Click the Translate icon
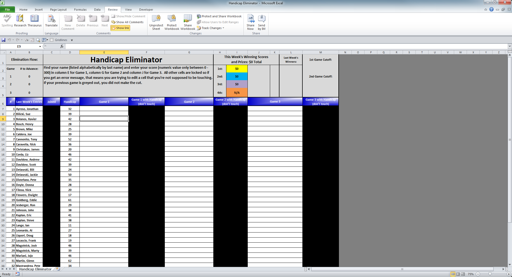 [x=51, y=21]
